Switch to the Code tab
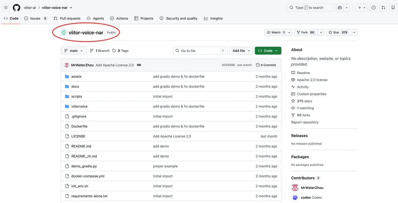This screenshot has width=398, height=203. point(11,18)
